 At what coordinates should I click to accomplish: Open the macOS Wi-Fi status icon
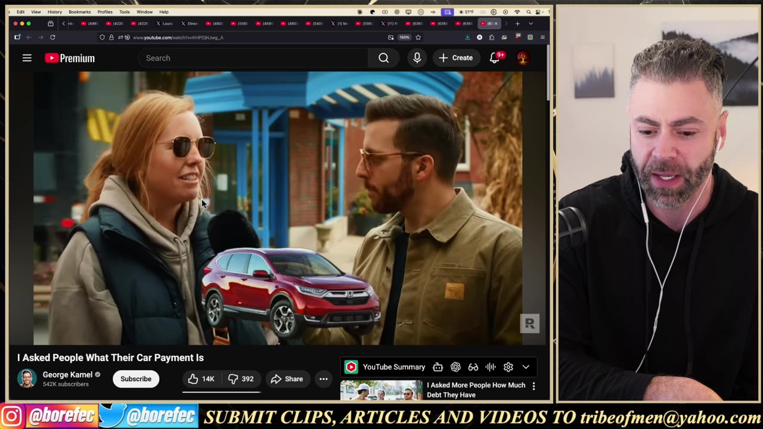tap(517, 12)
